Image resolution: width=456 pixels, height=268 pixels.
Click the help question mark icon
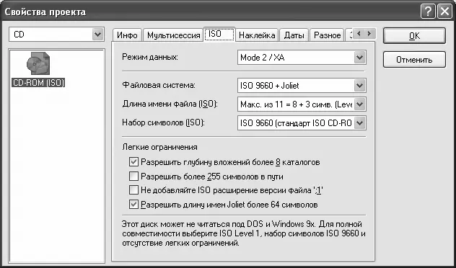428,12
